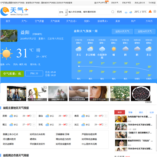157x157 pixels.
Task: Click the small plus box beside the warning icon
Action: 155,11
